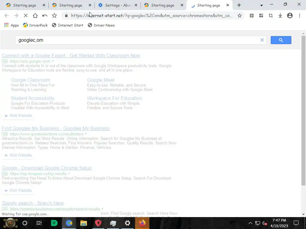Open Cortana search circle on taskbar

pyautogui.click(x=25, y=223)
